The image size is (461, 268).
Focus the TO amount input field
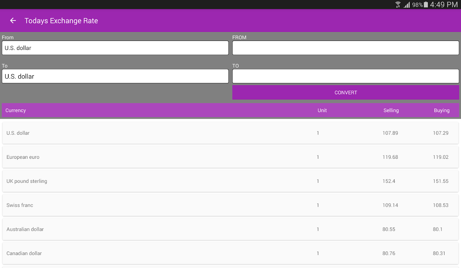pos(346,76)
